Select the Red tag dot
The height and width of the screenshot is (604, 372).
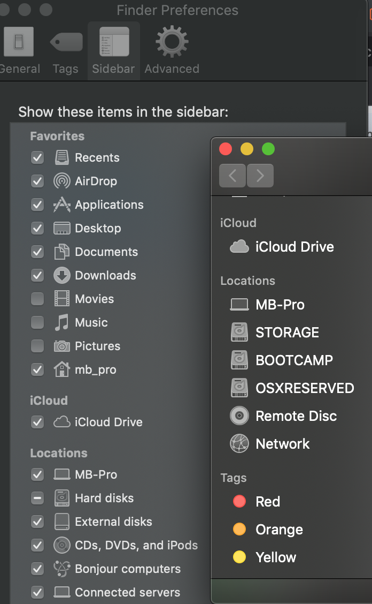point(239,502)
